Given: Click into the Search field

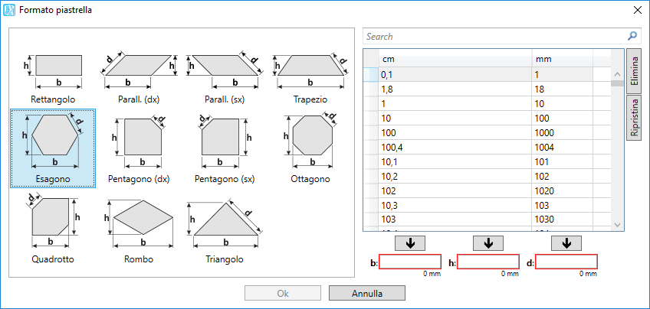Looking at the screenshot, I should [x=495, y=37].
